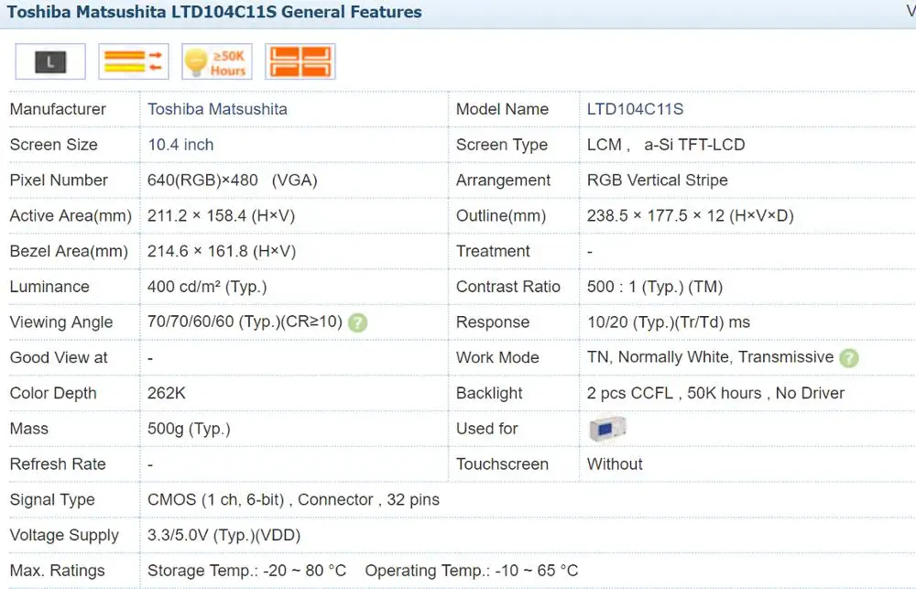This screenshot has width=916, height=589.
Task: Select the Storage Temp.: -20 ~ 80 °C text
Action: point(246,571)
